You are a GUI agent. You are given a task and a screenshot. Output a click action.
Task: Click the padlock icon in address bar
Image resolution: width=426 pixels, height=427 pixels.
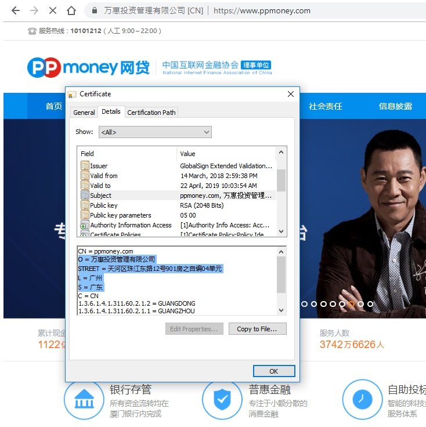tap(95, 10)
